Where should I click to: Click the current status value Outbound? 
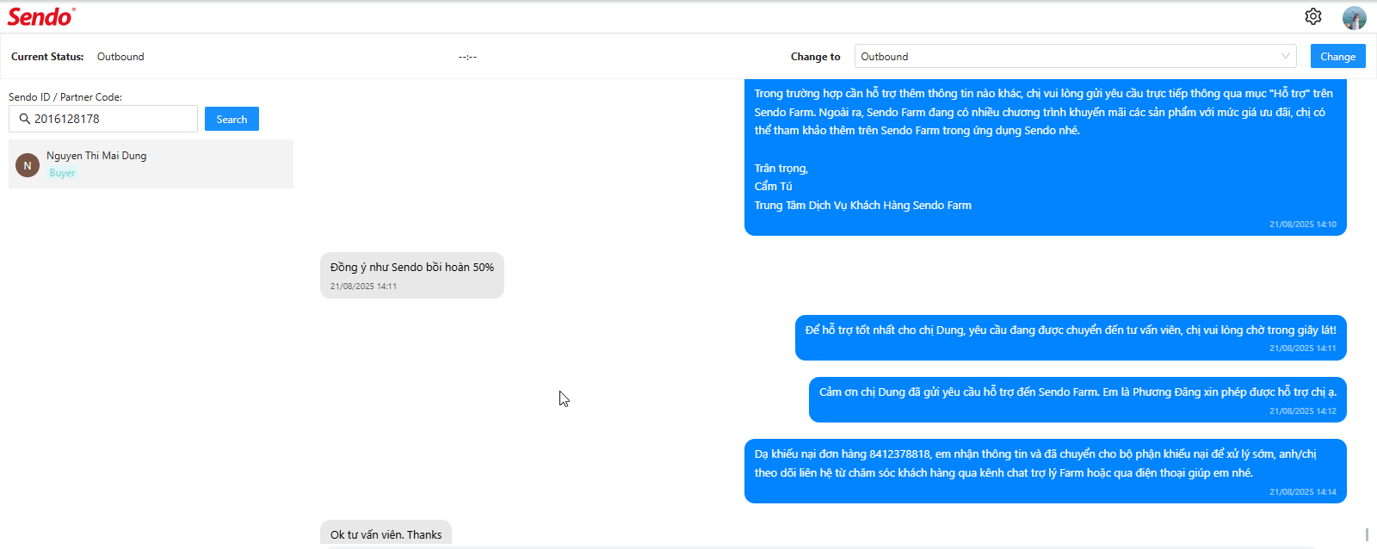[x=120, y=57]
